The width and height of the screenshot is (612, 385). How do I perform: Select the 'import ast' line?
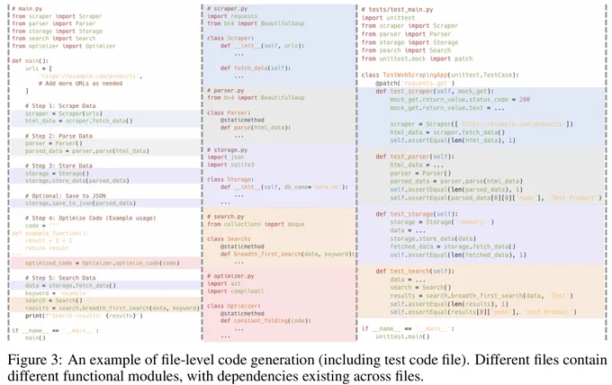click(223, 283)
